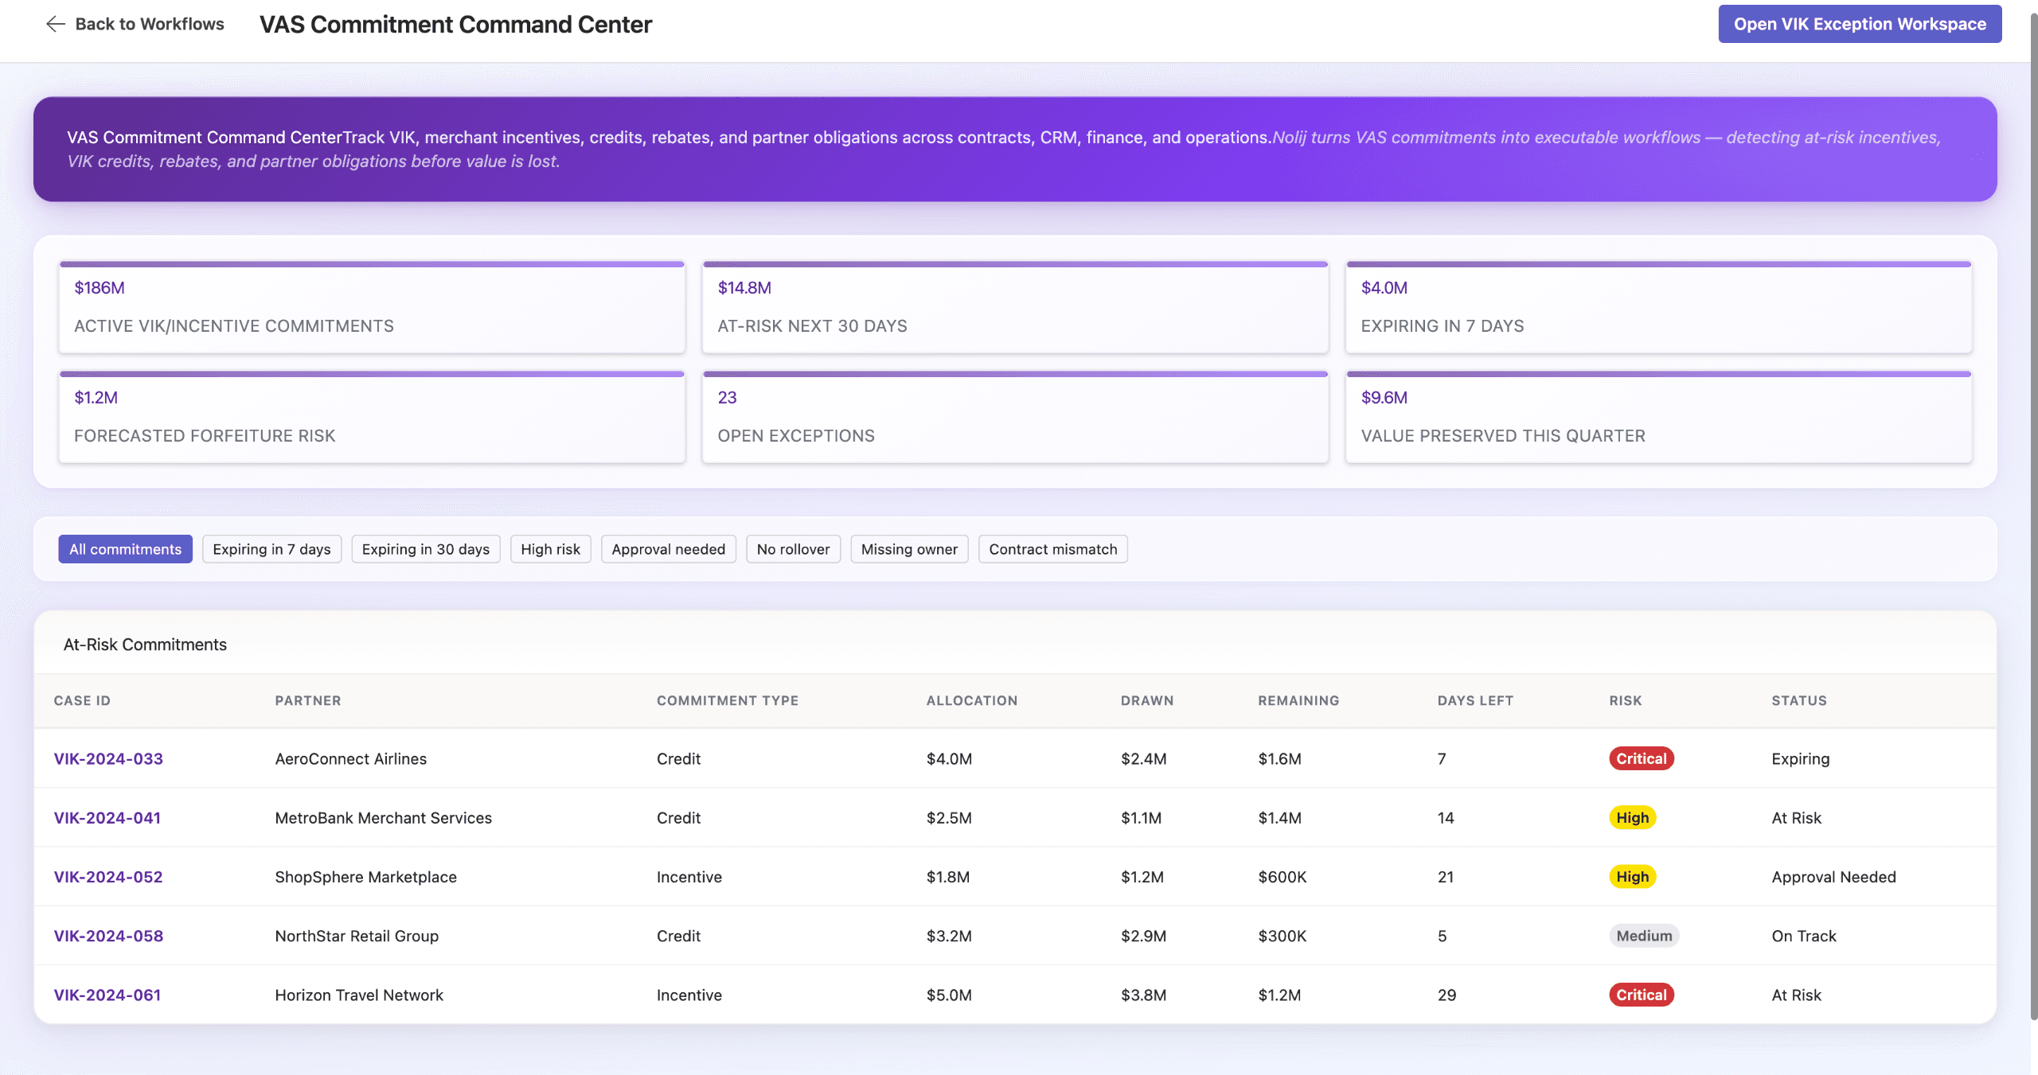
Task: Click the Horizon Travel Network cell
Action: pyautogui.click(x=359, y=995)
